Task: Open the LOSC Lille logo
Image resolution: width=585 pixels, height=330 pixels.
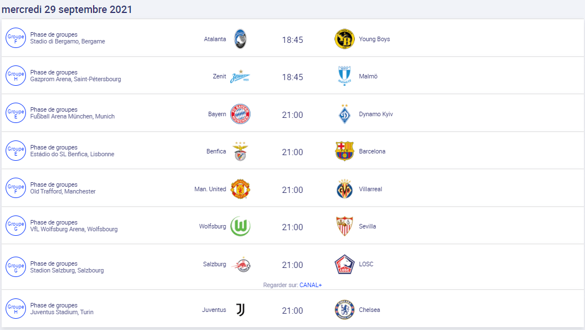Action: tap(344, 265)
